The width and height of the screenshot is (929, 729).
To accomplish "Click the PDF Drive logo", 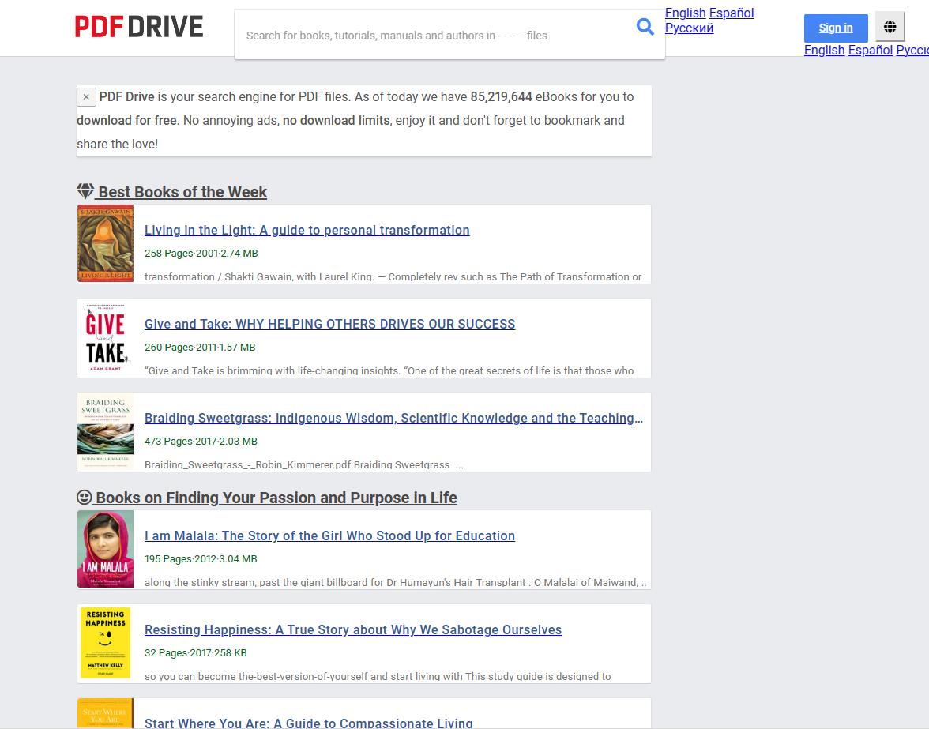I will (x=139, y=27).
